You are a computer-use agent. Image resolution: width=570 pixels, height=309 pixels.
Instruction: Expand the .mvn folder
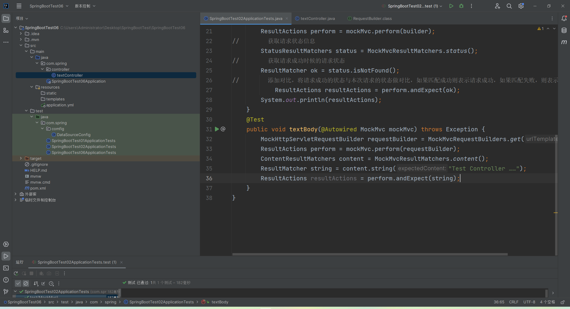point(21,40)
